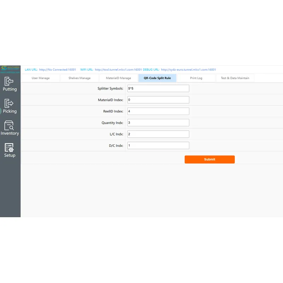Image resolution: width=283 pixels, height=283 pixels.
Task: Open the Shelves Manage tab
Action: click(x=79, y=78)
